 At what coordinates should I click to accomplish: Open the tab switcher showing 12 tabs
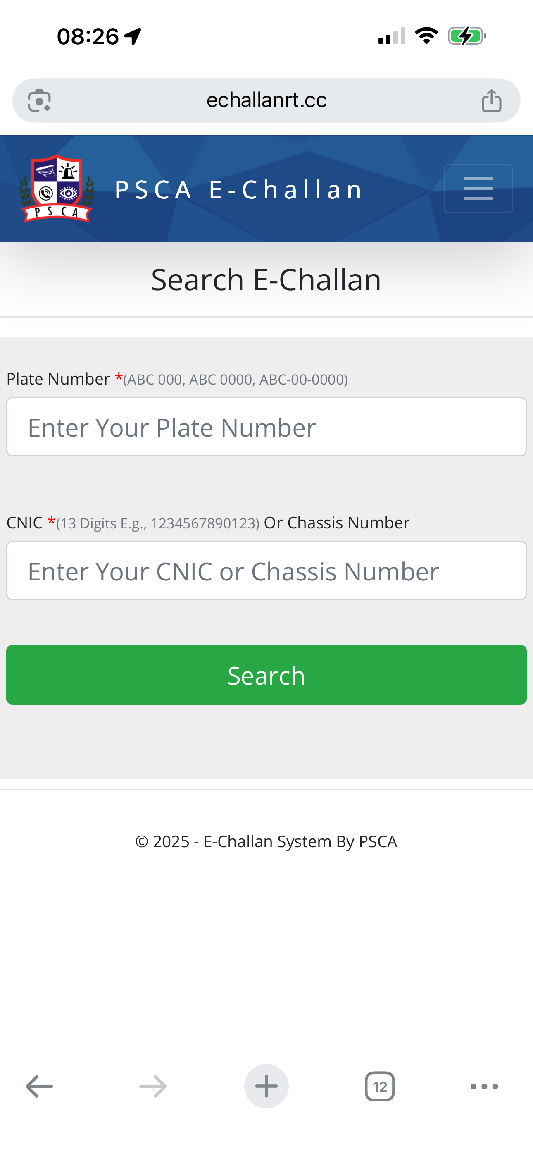[x=380, y=1087]
